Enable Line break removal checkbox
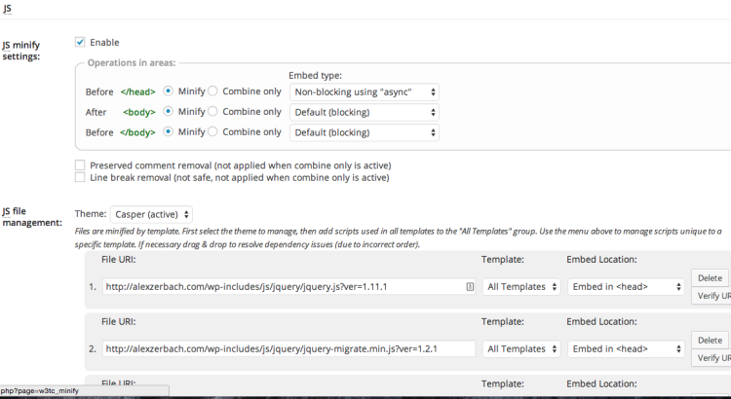Screen dimensions: 731x399 [80, 177]
